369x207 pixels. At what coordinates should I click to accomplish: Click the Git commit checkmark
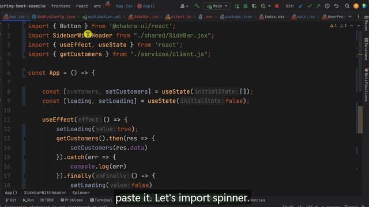point(310,6)
